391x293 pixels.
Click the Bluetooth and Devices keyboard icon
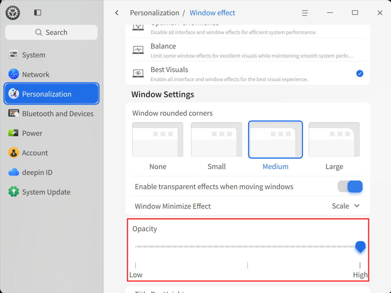point(13,113)
